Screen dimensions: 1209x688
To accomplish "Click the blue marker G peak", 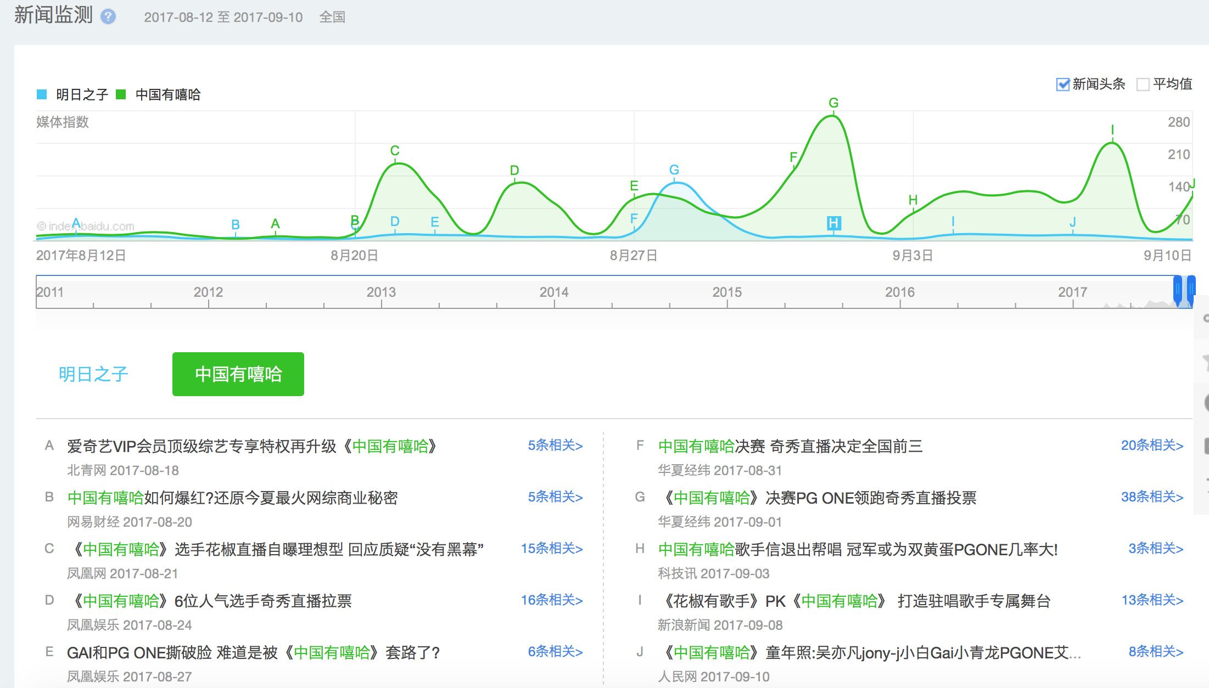I will point(674,170).
